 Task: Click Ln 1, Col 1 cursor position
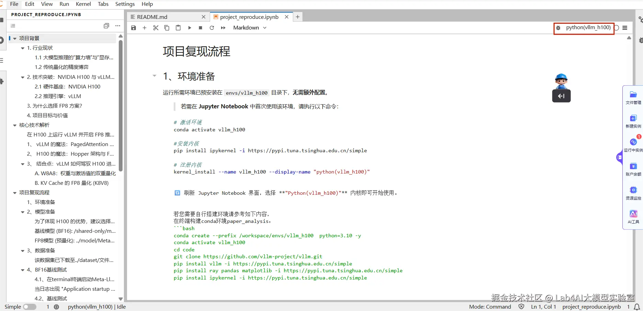(x=543, y=307)
